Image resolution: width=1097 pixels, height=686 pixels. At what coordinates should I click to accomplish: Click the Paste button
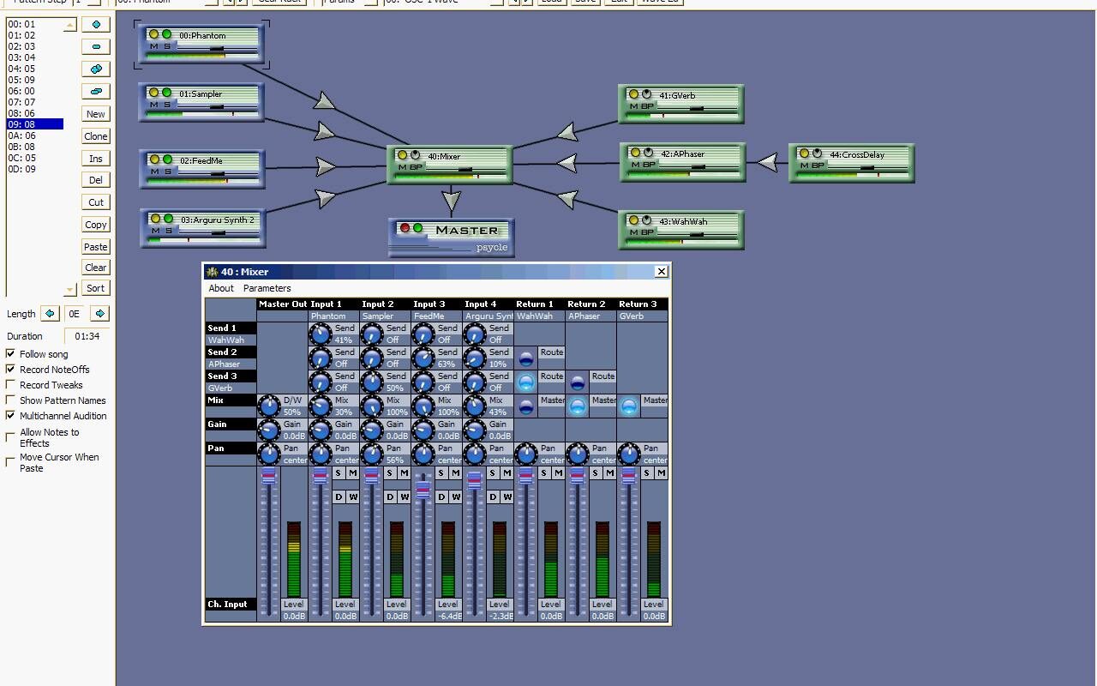(x=96, y=247)
